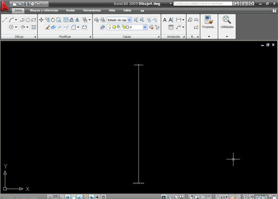Select the Single Line Text tool

pos(171,20)
